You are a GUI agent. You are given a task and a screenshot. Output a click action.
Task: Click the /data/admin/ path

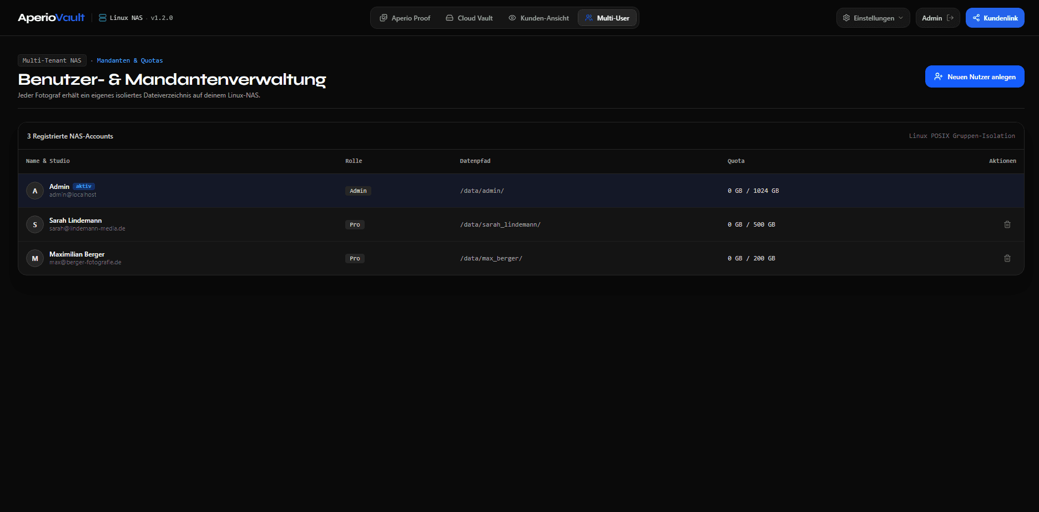click(482, 191)
